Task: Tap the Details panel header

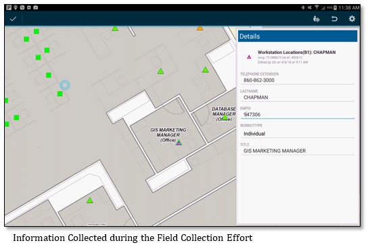Action: [x=298, y=36]
